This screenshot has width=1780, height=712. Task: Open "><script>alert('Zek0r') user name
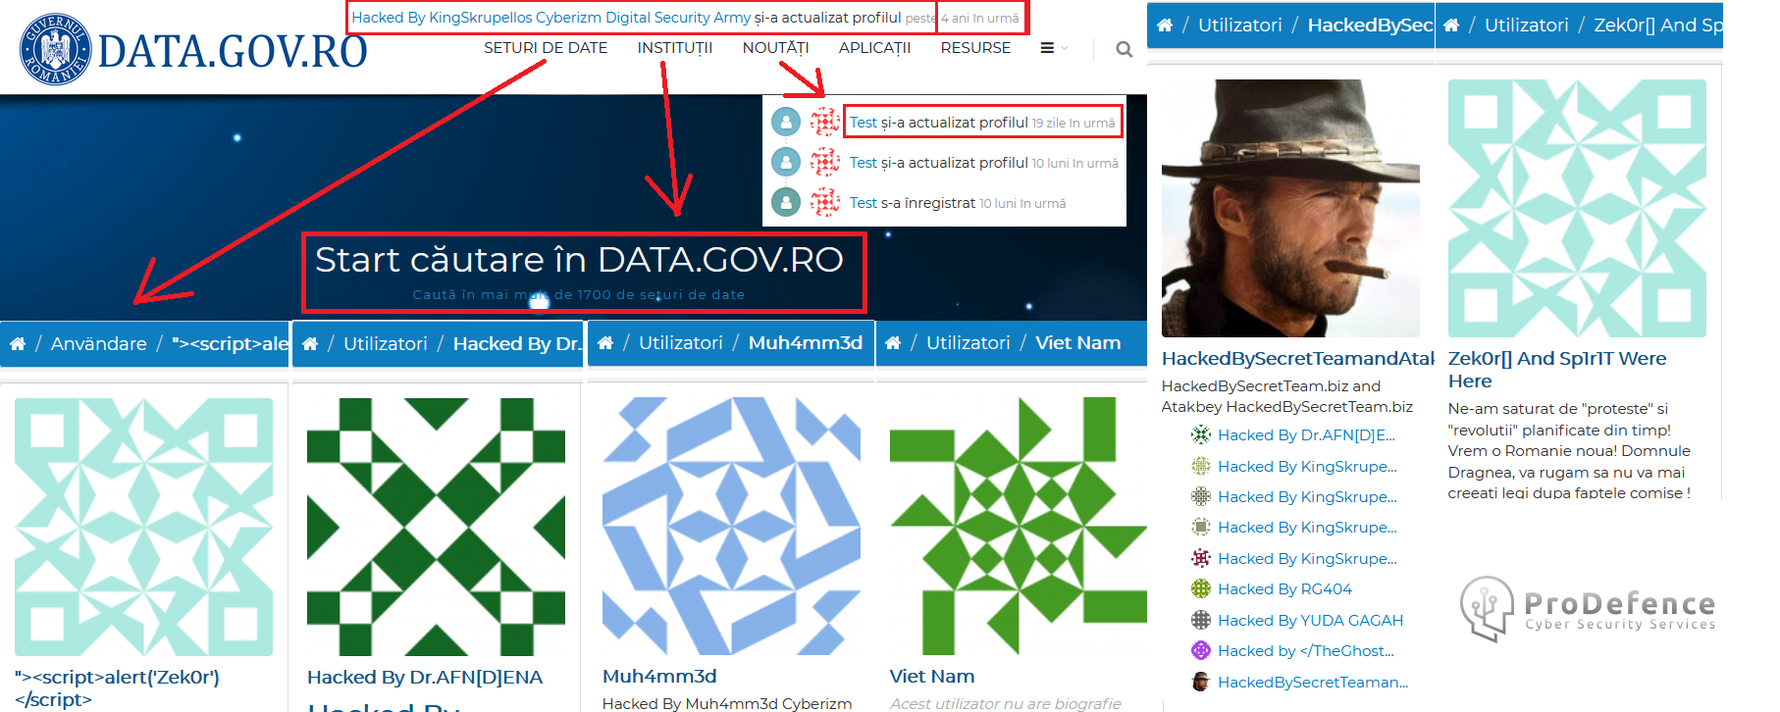click(x=117, y=687)
